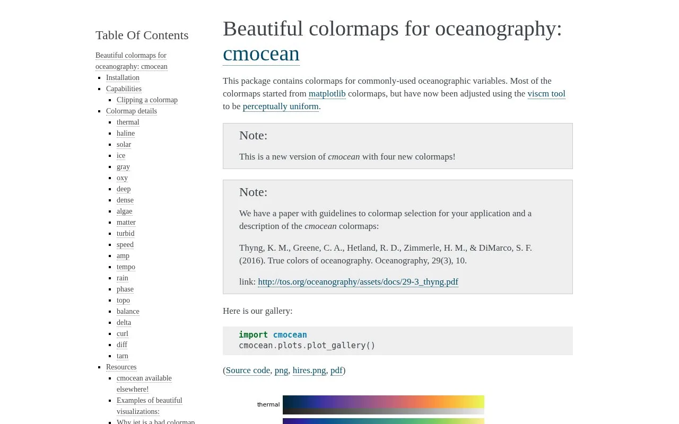Jump to Capabilities section
The image size is (679, 424).
(x=124, y=89)
